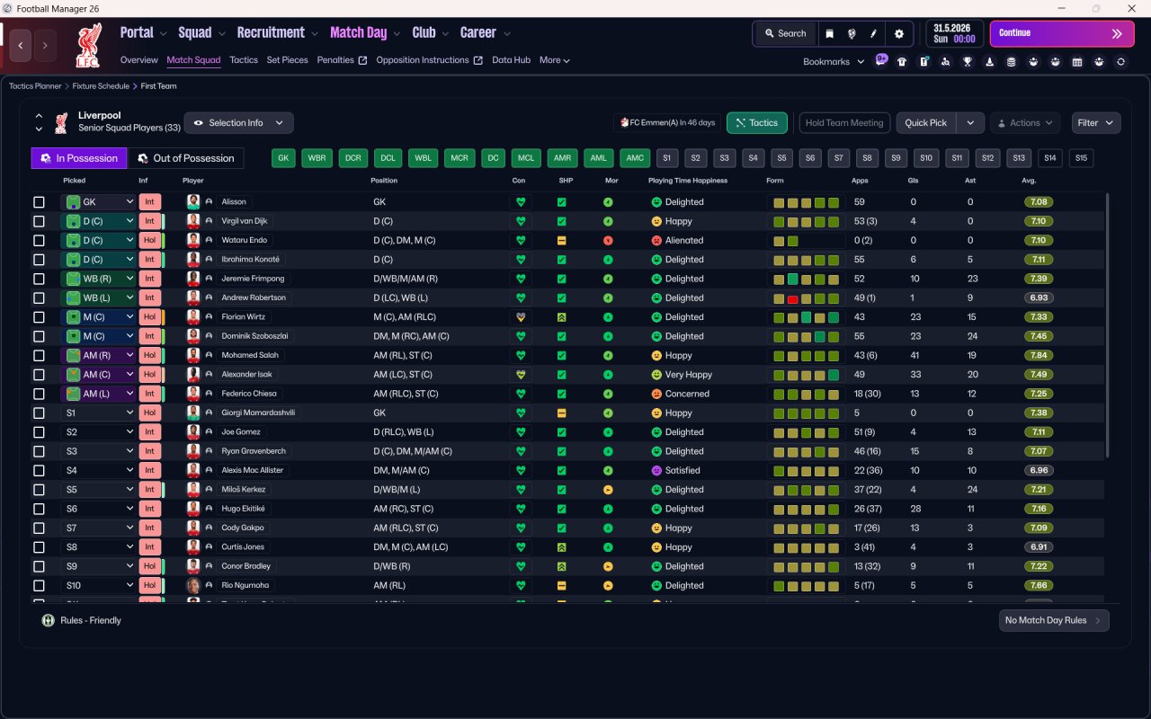
Task: Expand the Recruitment menu chevron
Action: pos(315,33)
